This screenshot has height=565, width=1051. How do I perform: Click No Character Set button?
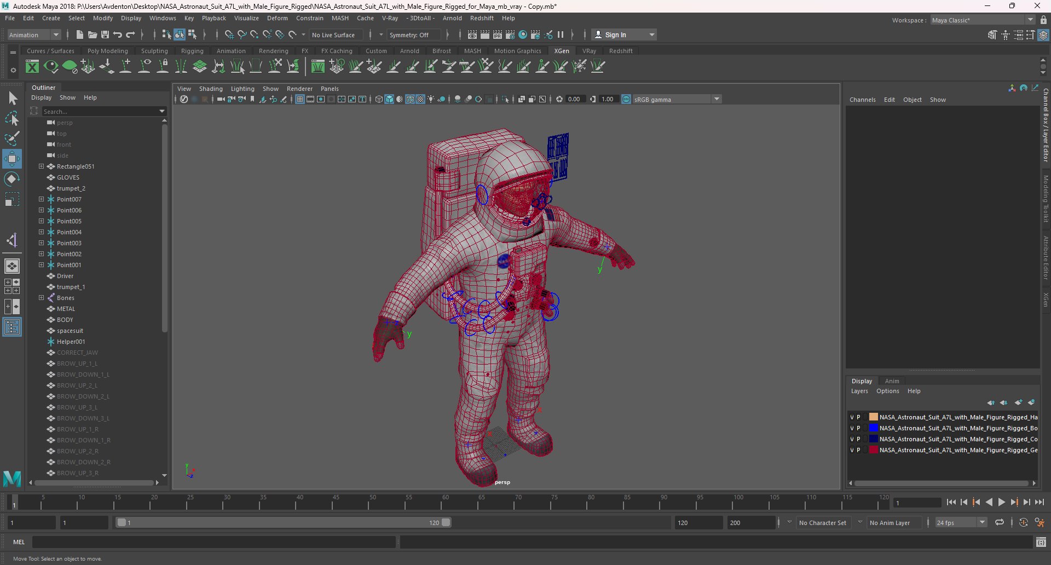pyautogui.click(x=822, y=522)
